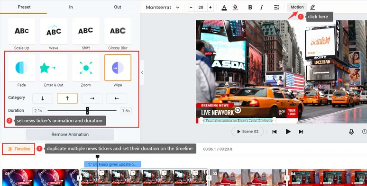Screen dimensions: 367x186
Task: Select the Wave text animation preset
Action: [54, 31]
